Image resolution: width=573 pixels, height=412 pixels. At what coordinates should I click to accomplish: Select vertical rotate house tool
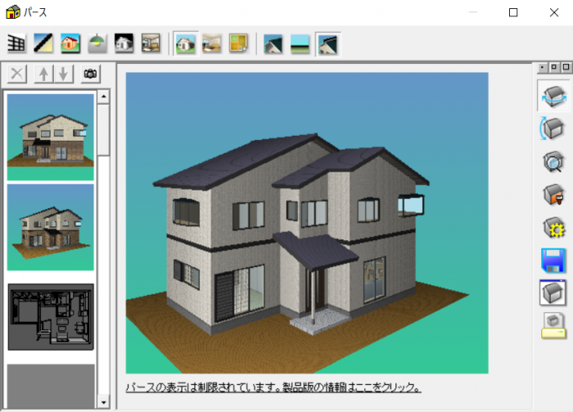pyautogui.click(x=553, y=128)
